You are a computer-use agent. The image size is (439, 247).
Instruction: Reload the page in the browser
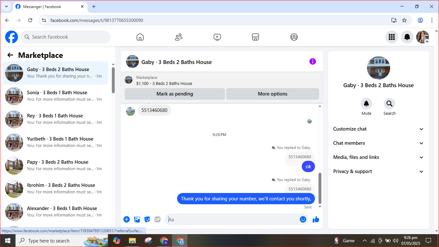pos(30,20)
